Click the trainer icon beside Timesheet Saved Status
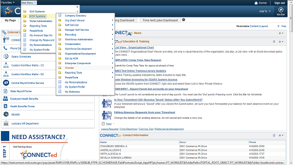Viewport: 293px width, 165px height. 107,104
